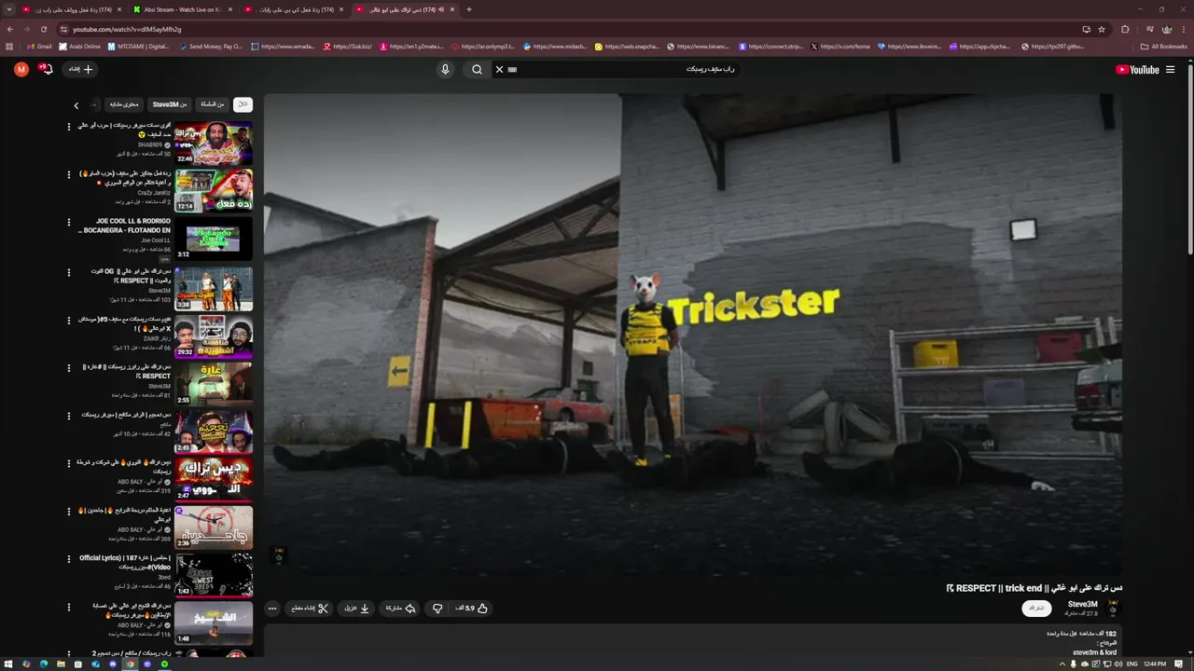Image resolution: width=1194 pixels, height=671 pixels.
Task: Open the Create video plus button
Action: 81,69
